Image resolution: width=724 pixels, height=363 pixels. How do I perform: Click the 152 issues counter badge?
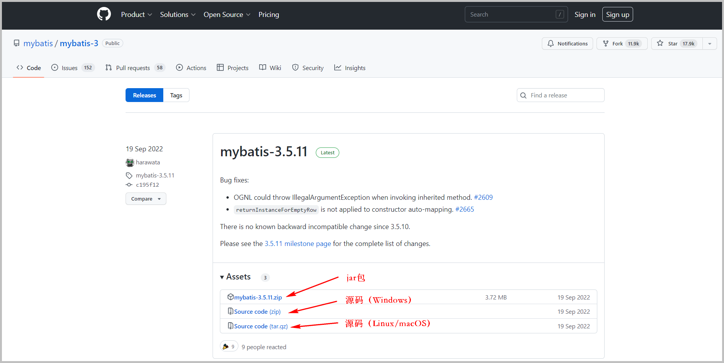coord(88,68)
